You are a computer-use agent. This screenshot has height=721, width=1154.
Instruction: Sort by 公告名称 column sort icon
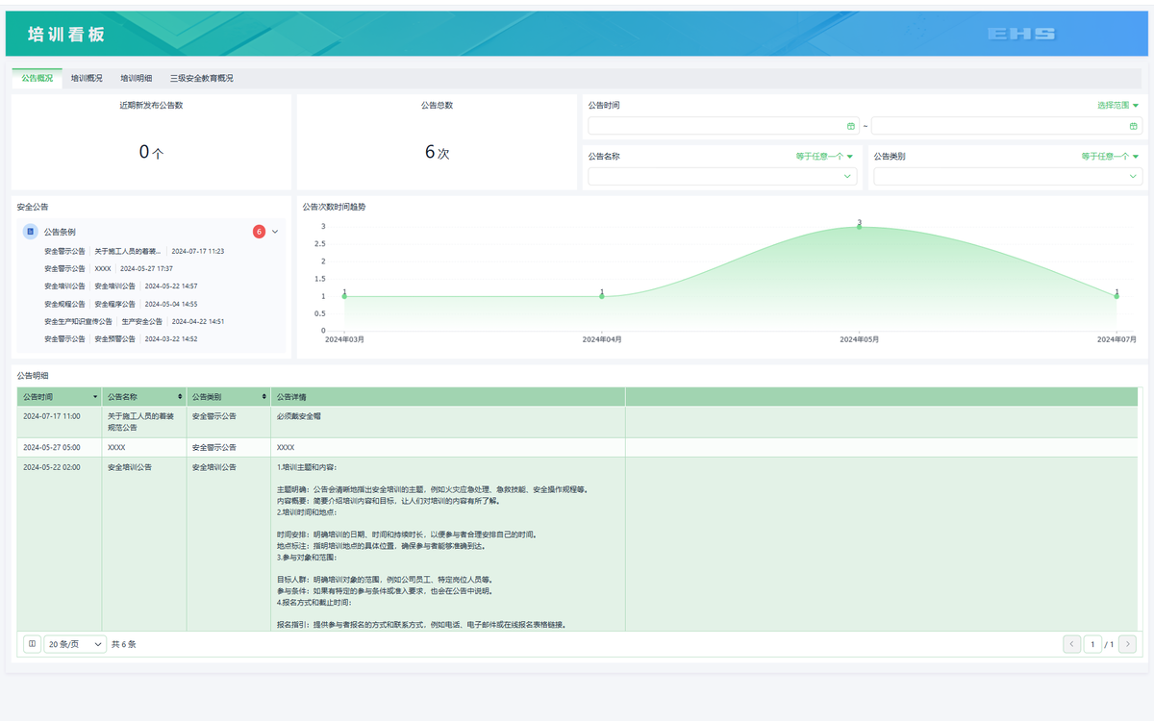click(x=180, y=396)
